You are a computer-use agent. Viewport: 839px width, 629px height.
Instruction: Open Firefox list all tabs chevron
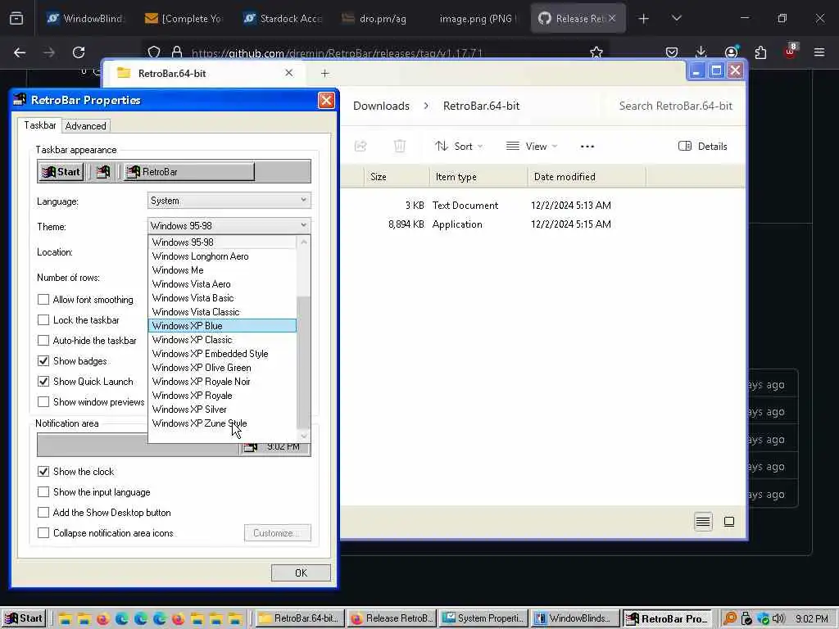[x=676, y=19]
